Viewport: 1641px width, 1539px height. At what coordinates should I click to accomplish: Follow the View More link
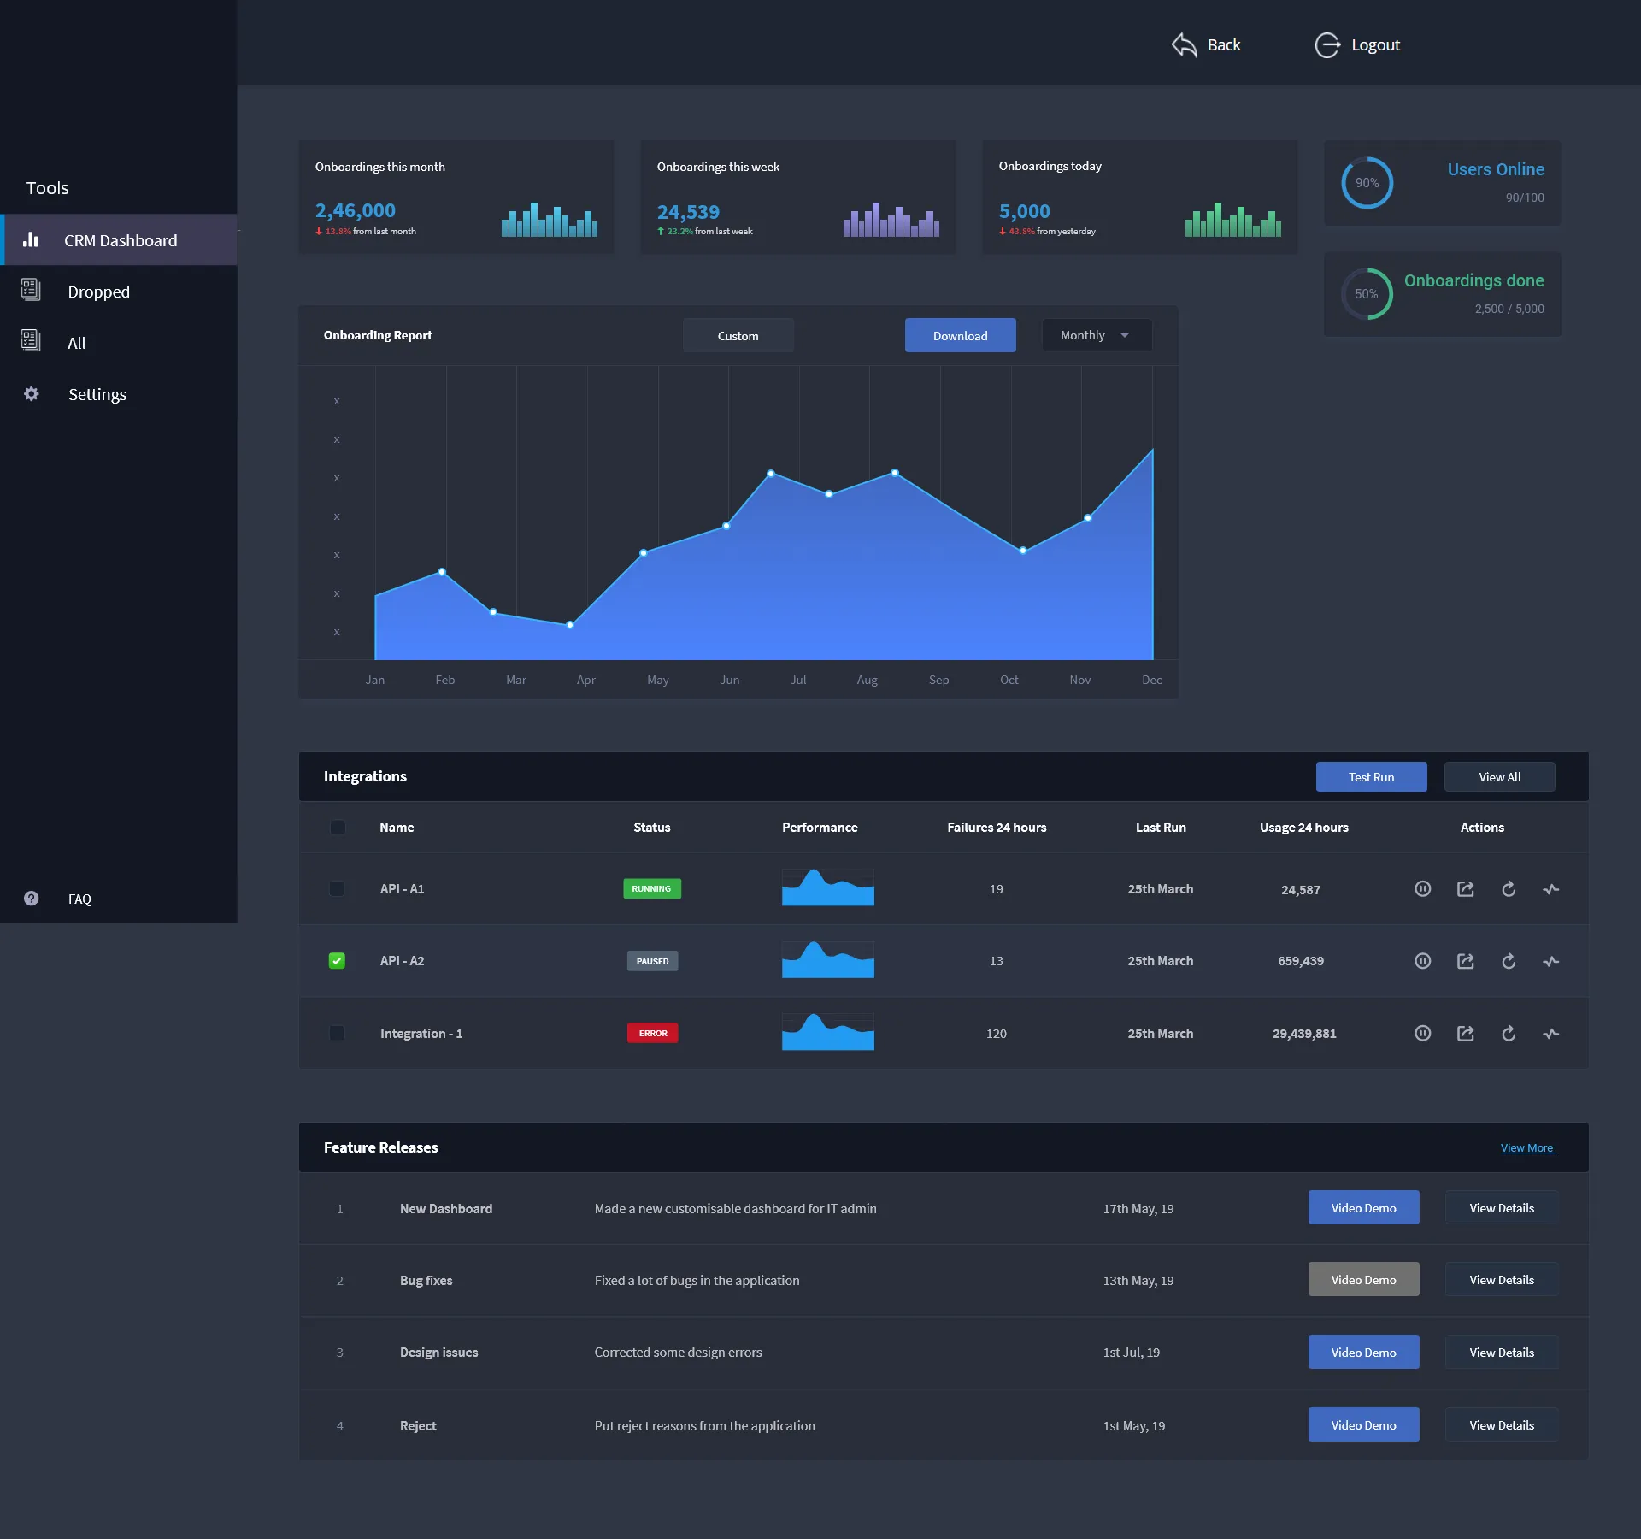pyautogui.click(x=1526, y=1148)
